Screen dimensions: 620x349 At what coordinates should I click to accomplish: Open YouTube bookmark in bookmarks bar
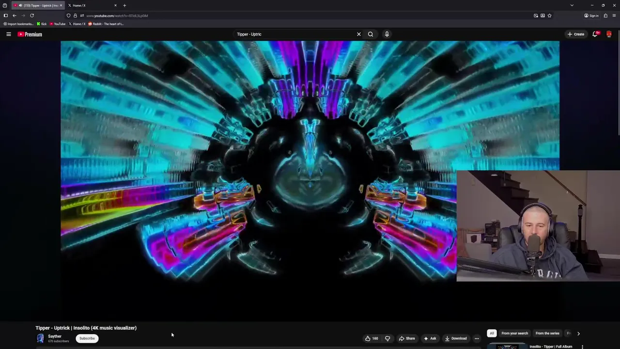tap(58, 24)
